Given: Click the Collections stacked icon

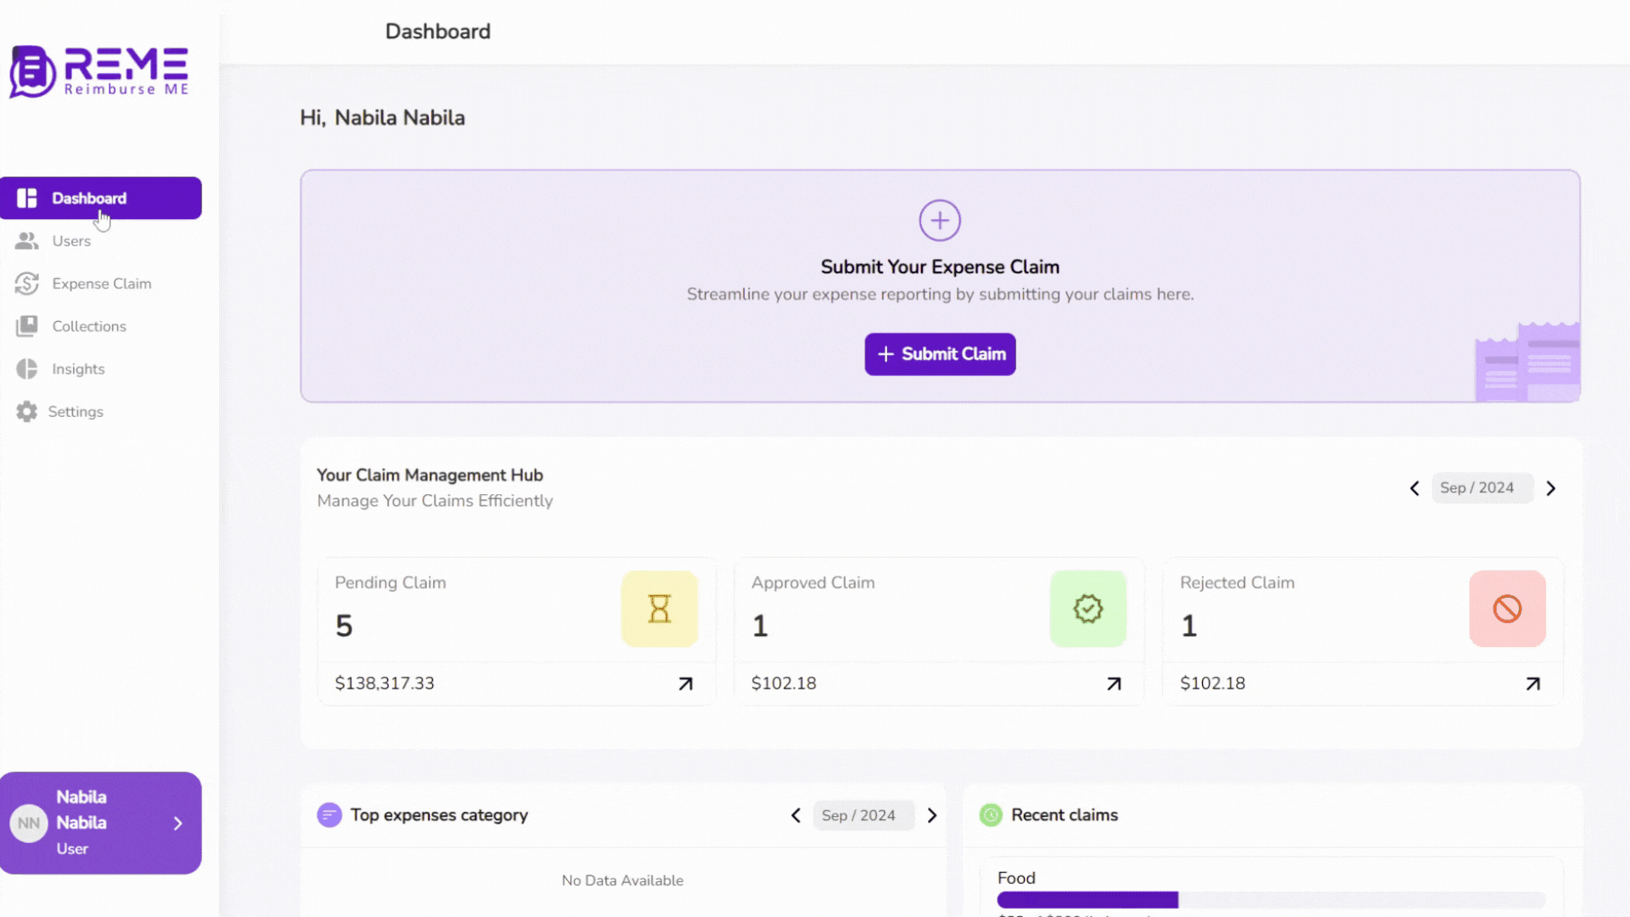Looking at the screenshot, I should click(27, 326).
